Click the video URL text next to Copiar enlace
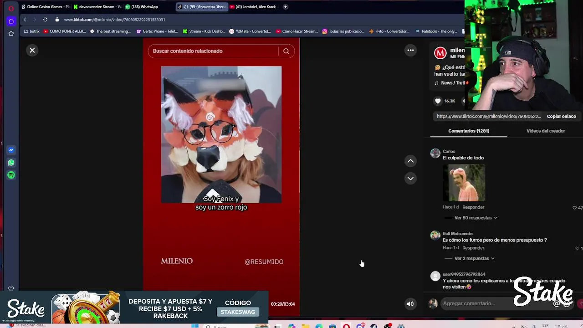 pyautogui.click(x=489, y=116)
